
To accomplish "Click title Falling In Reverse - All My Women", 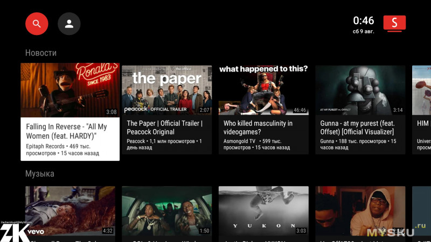I will pos(66,131).
